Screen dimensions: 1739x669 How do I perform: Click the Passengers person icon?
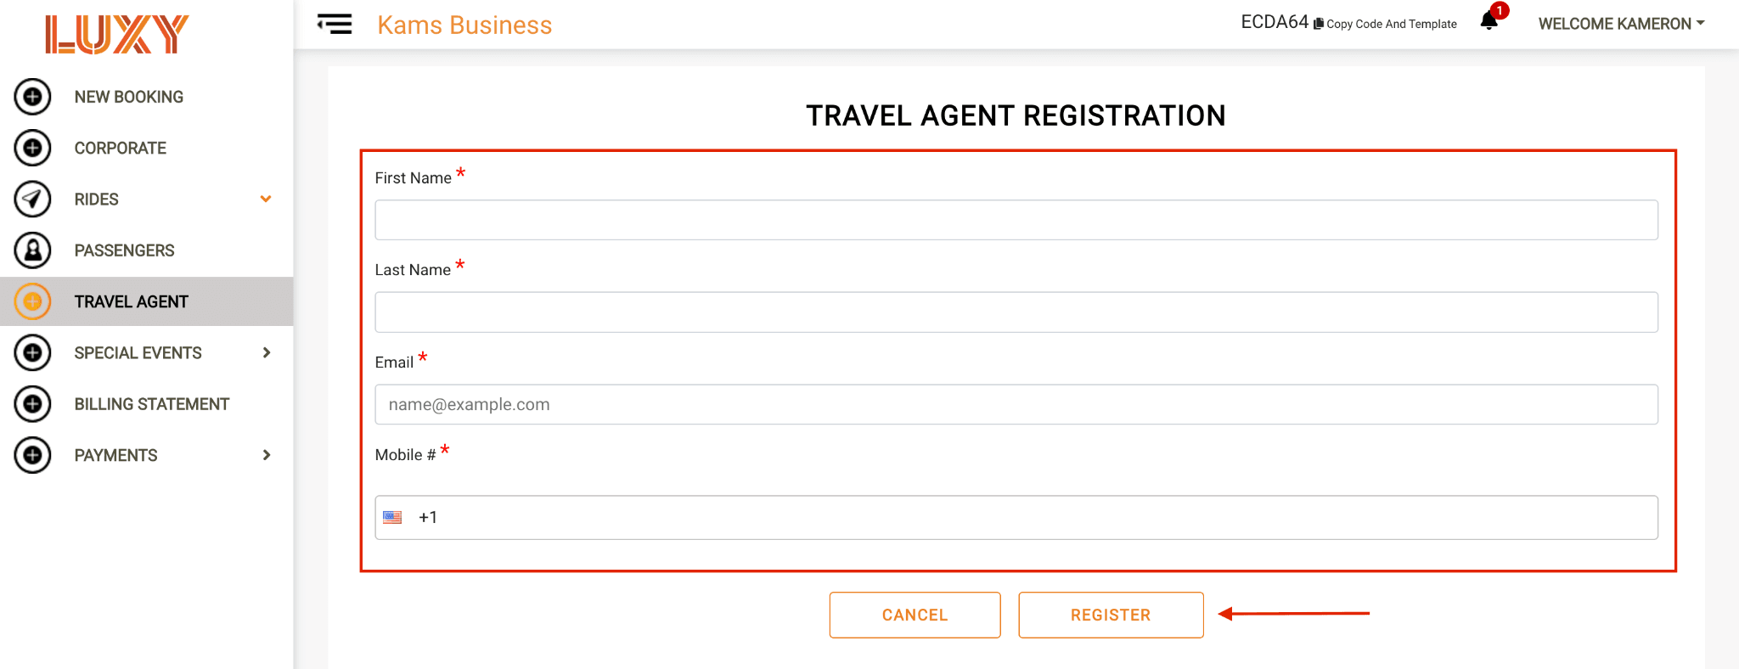click(32, 250)
